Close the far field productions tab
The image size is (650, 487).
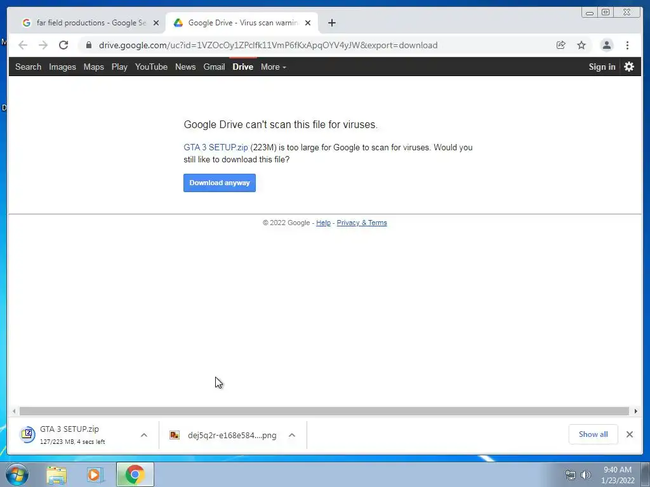(x=156, y=23)
